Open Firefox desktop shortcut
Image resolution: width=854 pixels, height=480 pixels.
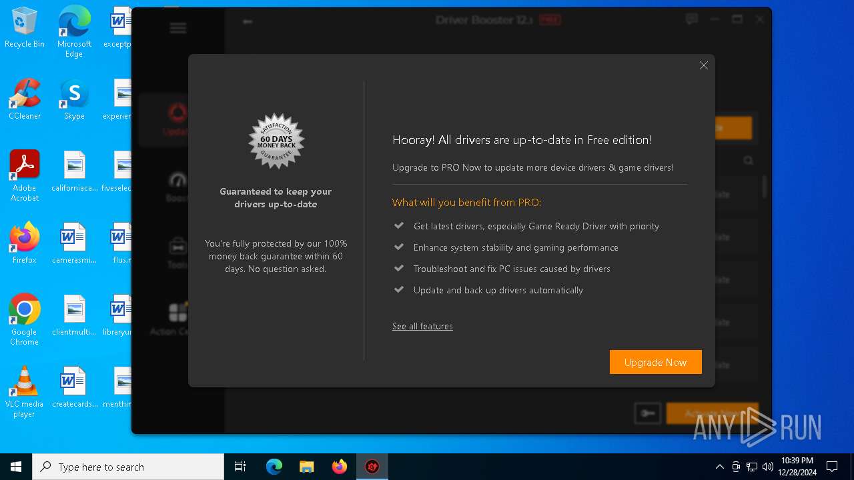25,243
